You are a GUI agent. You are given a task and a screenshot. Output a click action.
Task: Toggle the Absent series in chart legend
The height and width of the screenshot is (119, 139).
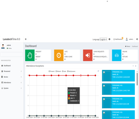[58, 71]
